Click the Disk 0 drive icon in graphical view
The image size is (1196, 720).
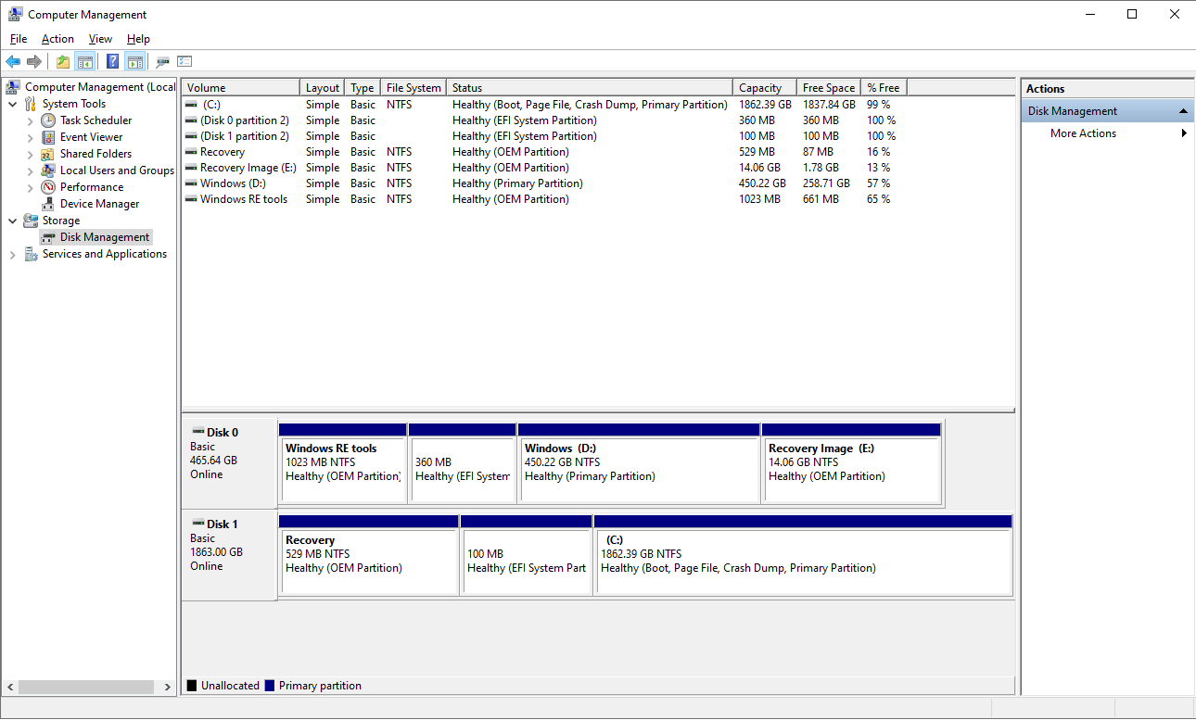197,432
